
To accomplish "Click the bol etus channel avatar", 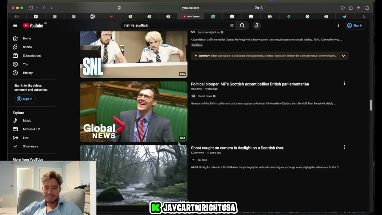I will (193, 160).
